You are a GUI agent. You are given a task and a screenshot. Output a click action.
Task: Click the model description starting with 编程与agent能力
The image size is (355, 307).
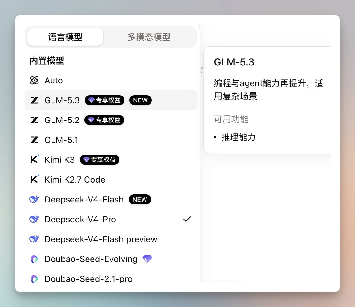point(268,90)
